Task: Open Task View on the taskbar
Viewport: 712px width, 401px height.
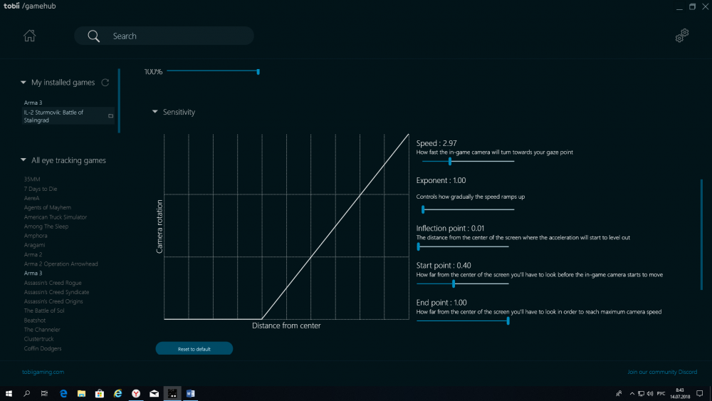Action: (x=44, y=393)
